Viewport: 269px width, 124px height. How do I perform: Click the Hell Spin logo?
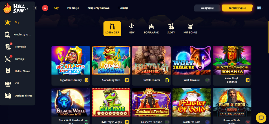pyautogui.click(x=16, y=8)
